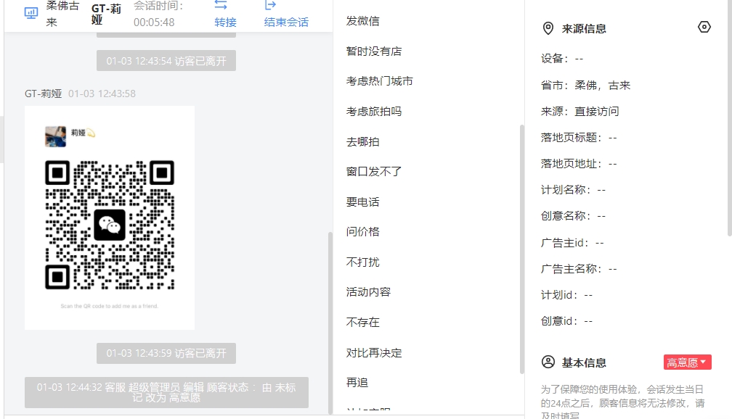
Task: Click the 省市: 柔佛, 古来 row
Action: [586, 86]
